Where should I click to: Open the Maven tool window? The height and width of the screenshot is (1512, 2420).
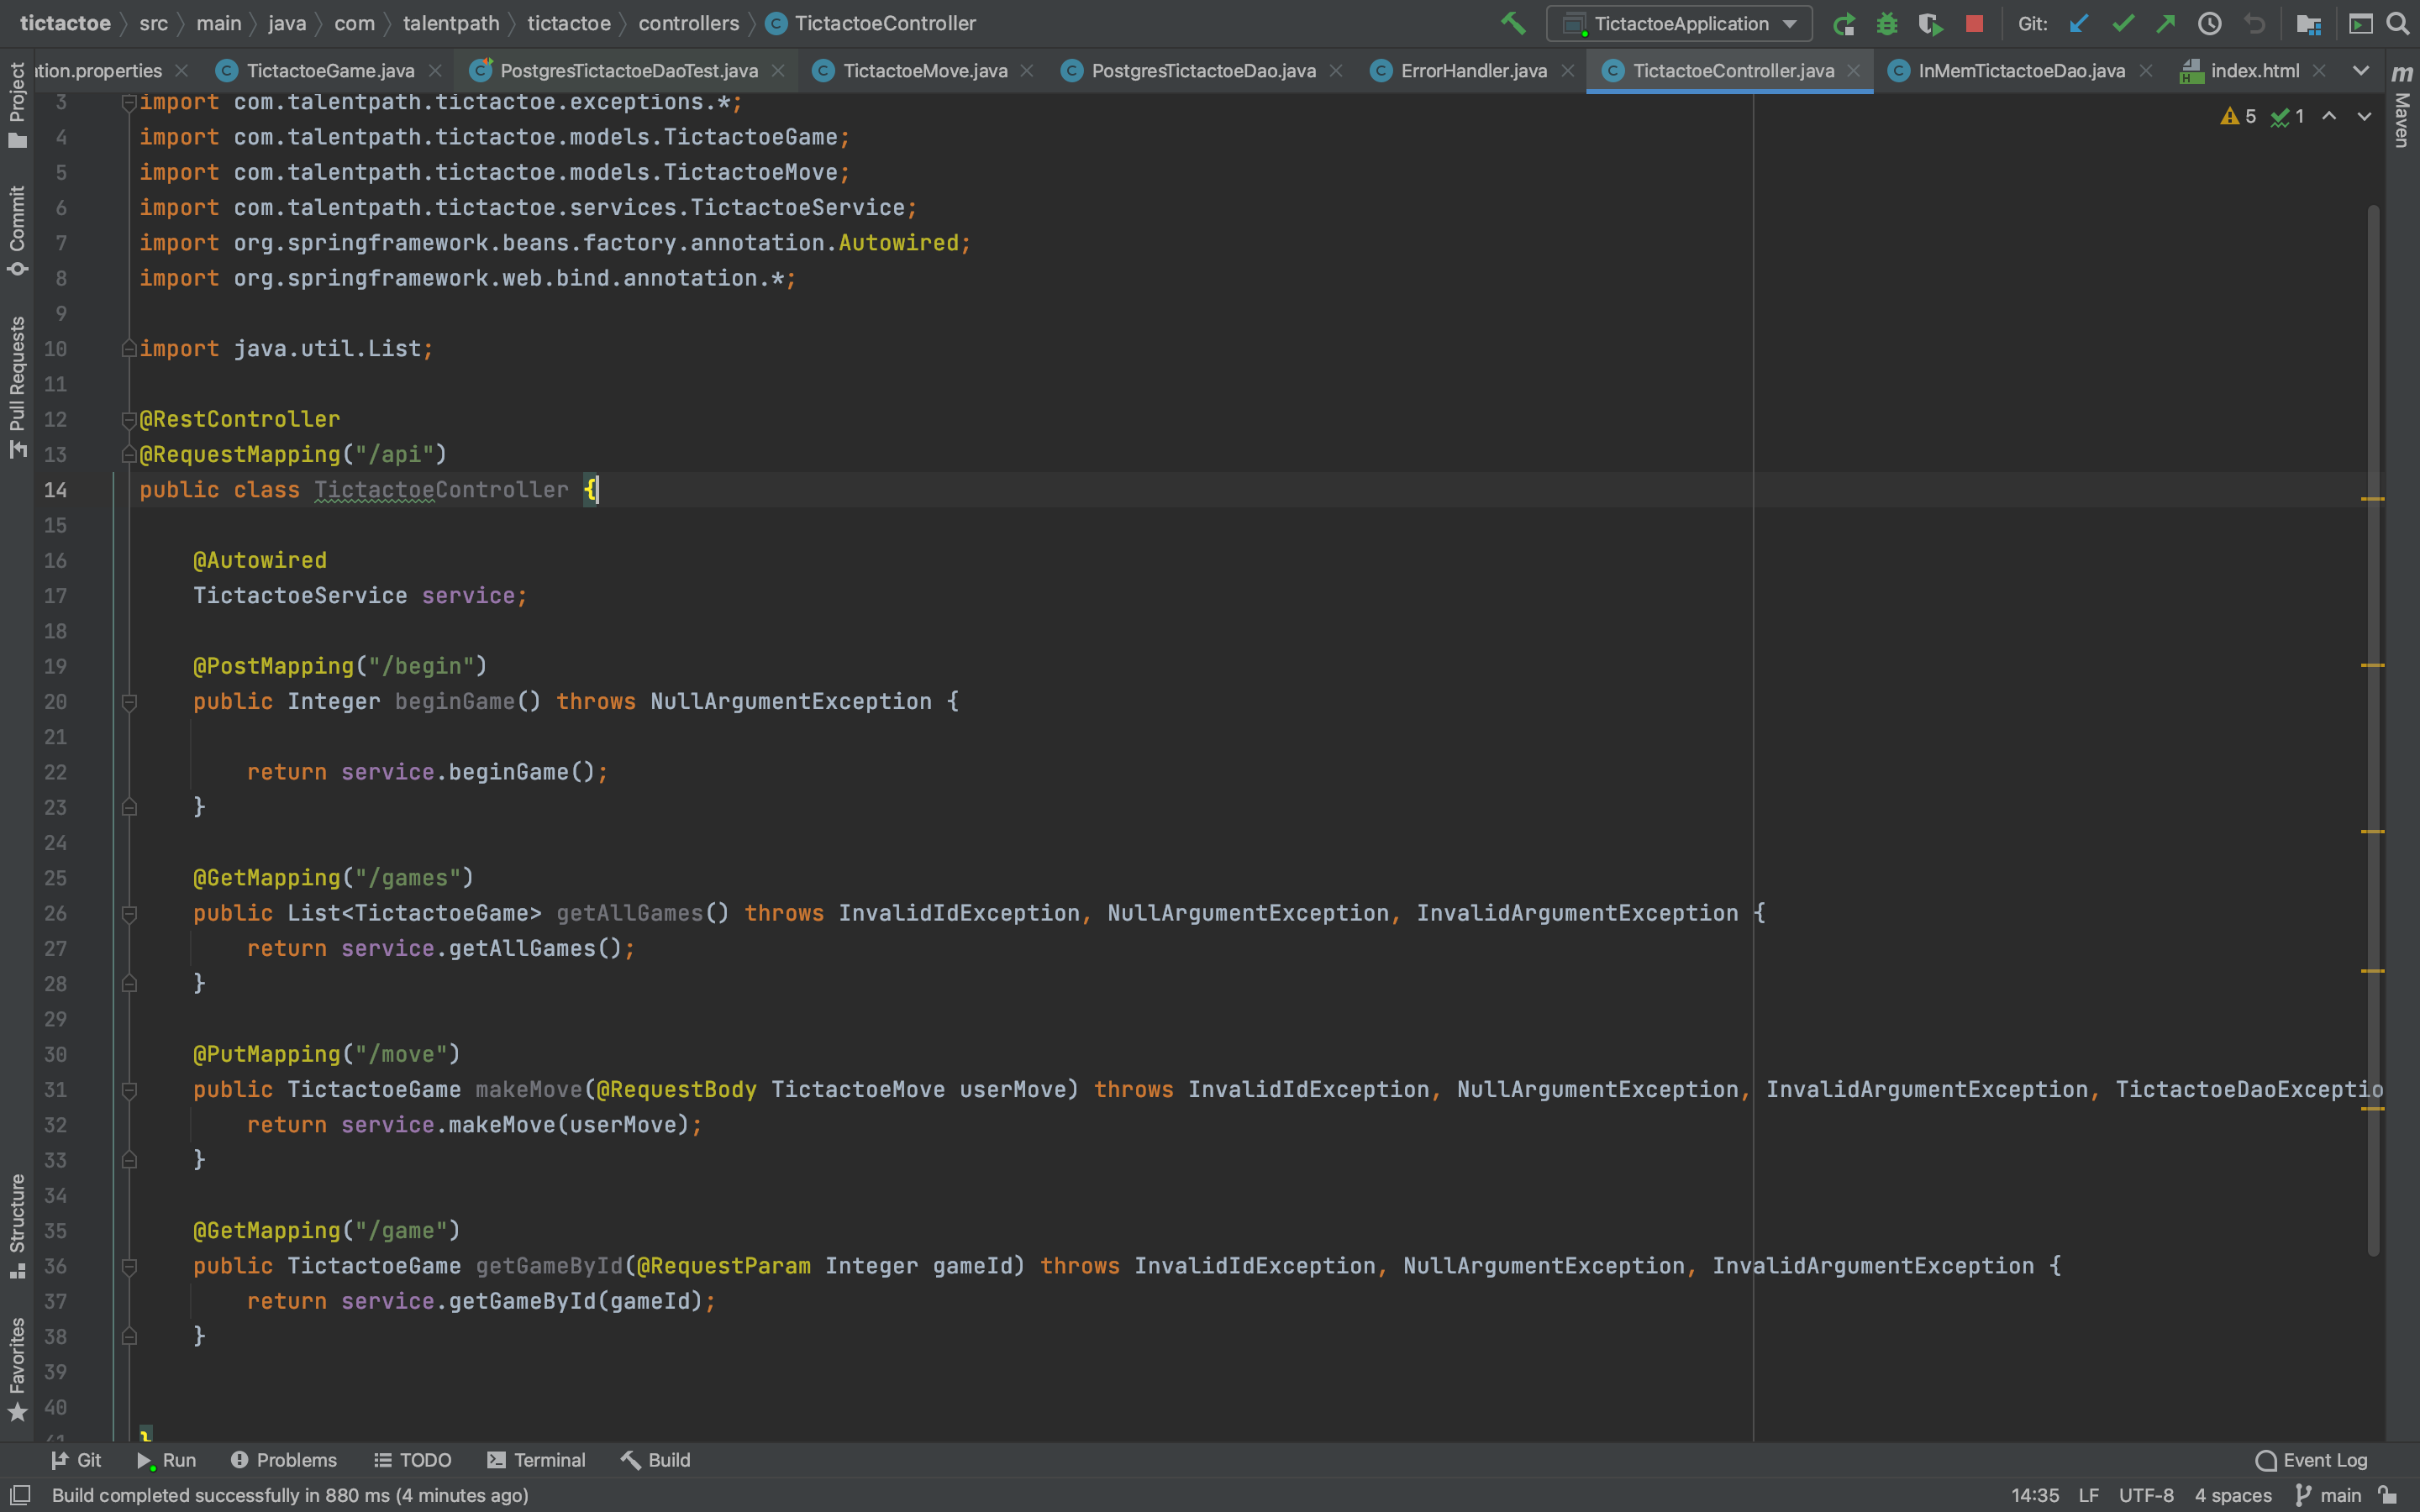click(2402, 106)
